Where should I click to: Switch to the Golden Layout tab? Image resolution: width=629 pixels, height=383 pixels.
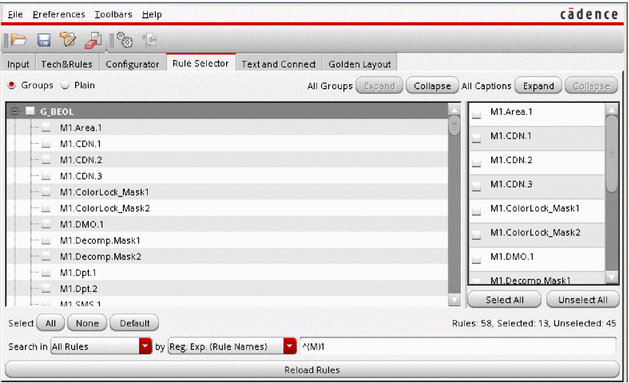[x=360, y=64]
